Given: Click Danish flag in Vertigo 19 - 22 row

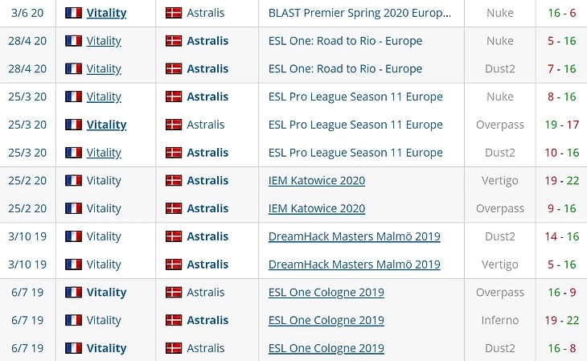Looking at the screenshot, I should [x=173, y=181].
